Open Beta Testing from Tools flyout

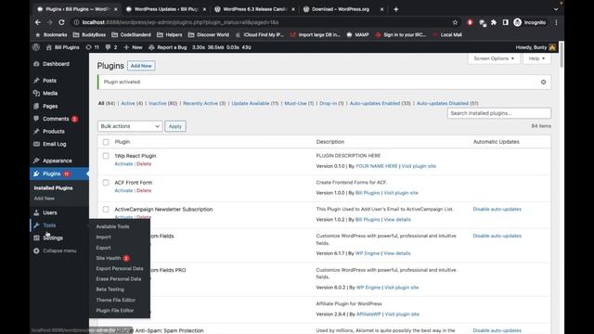click(x=110, y=289)
